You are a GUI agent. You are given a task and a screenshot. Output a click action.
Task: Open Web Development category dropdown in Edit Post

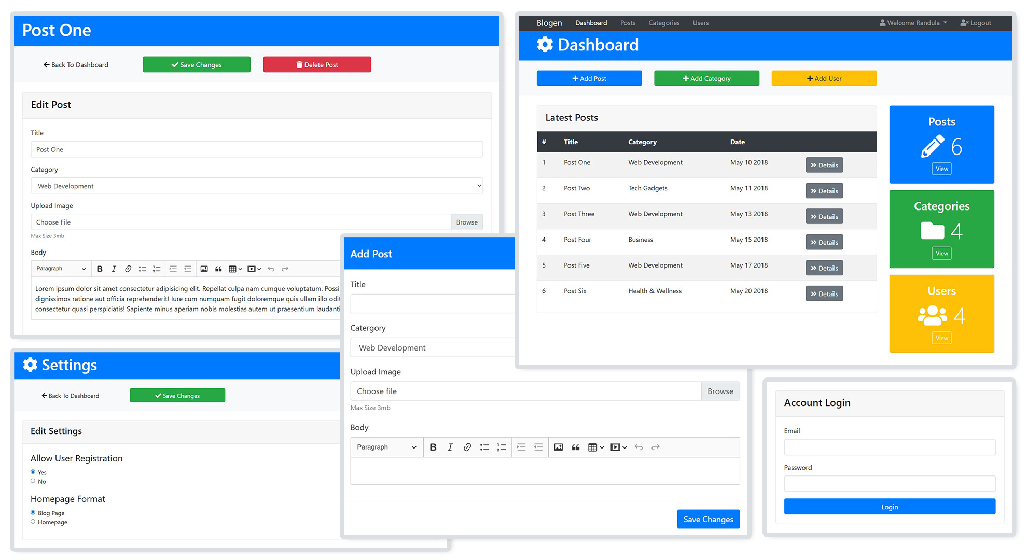(257, 186)
